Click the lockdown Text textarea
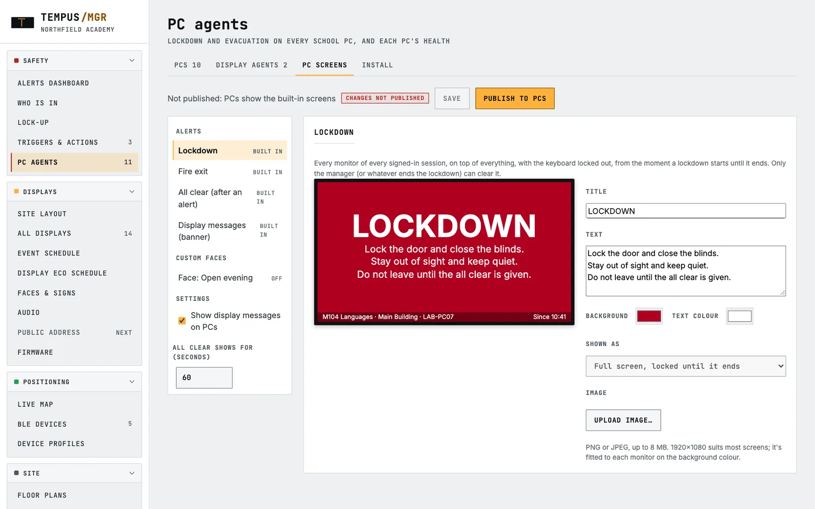This screenshot has height=509, width=815. 686,271
